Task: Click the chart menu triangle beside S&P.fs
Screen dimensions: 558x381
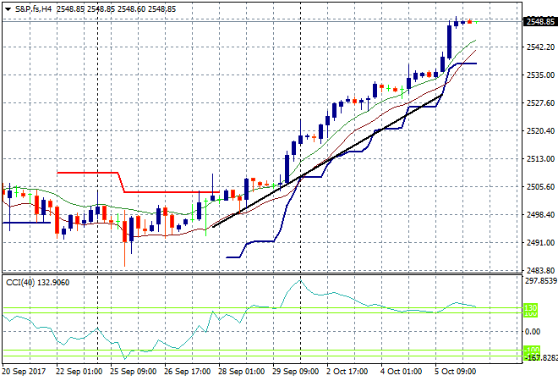Action: (8, 9)
